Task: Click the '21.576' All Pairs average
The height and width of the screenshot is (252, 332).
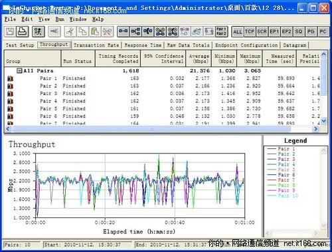Action: point(200,70)
